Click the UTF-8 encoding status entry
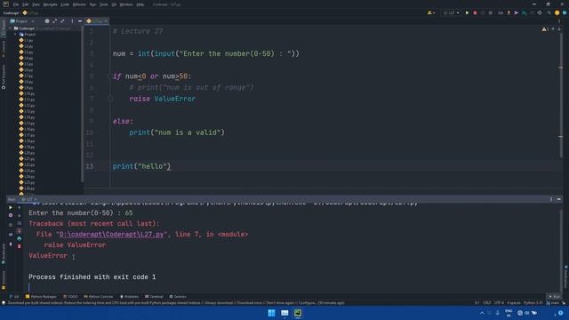 pyautogui.click(x=499, y=303)
